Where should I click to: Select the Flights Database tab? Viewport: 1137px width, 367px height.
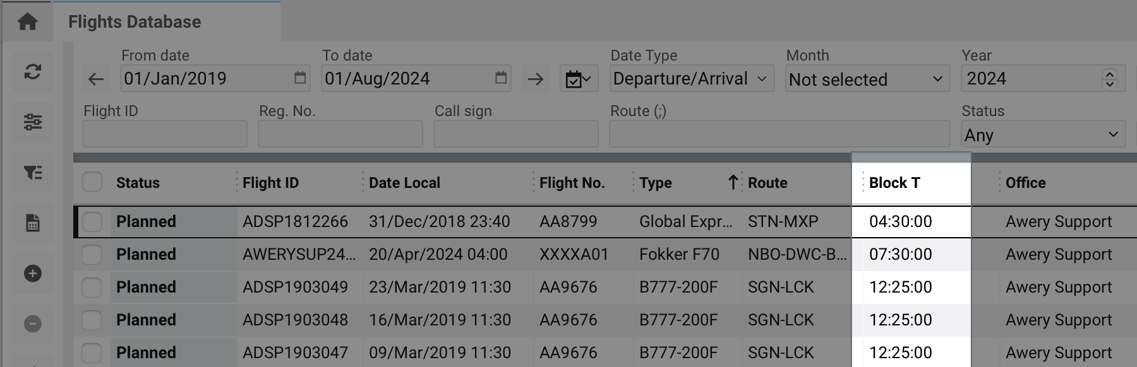(x=135, y=22)
